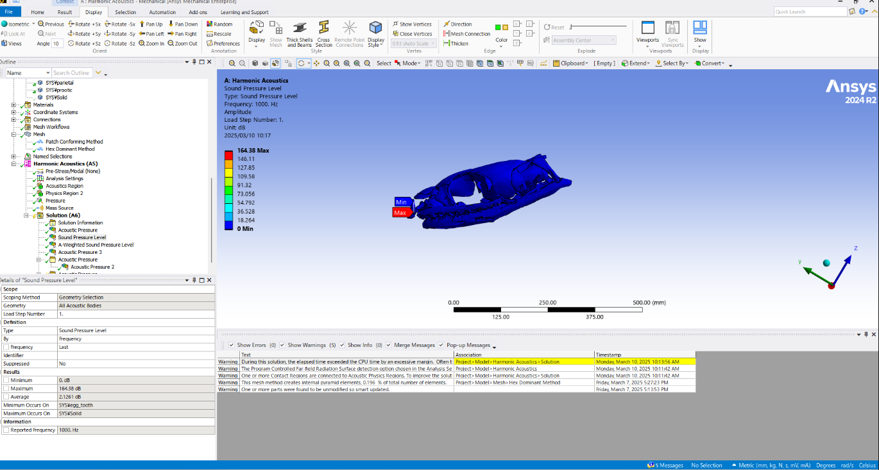Select Hex Dominant Method tree item
Viewport: 879px width, 470px height.
pos(70,149)
